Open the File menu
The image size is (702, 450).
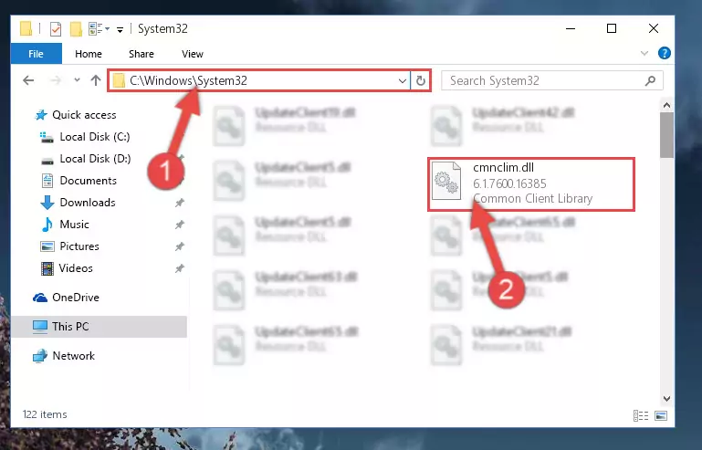coord(36,54)
